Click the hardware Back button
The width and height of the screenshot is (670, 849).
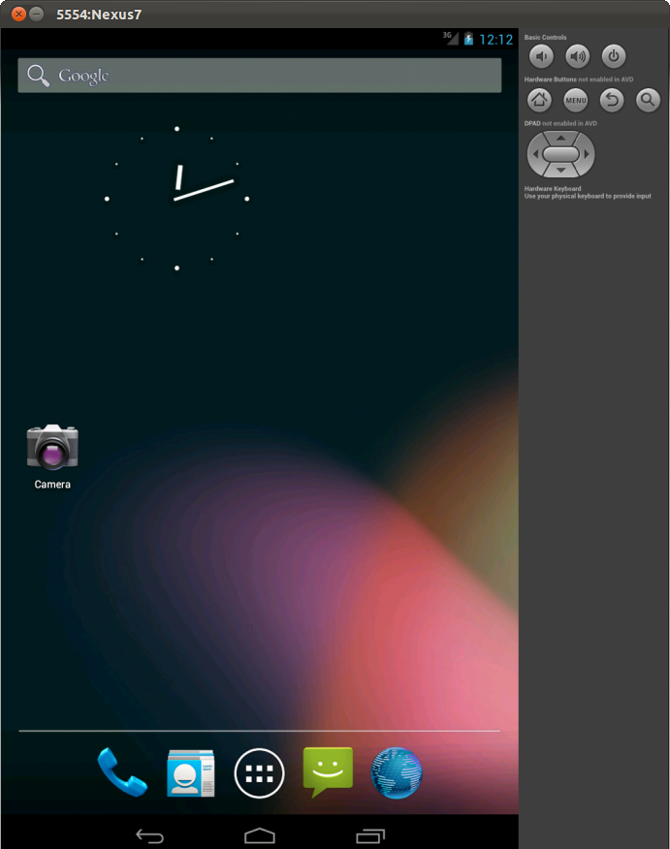point(612,100)
